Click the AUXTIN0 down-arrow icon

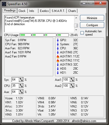click(x=58, y=52)
